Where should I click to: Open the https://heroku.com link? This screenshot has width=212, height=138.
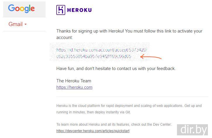(x=74, y=87)
